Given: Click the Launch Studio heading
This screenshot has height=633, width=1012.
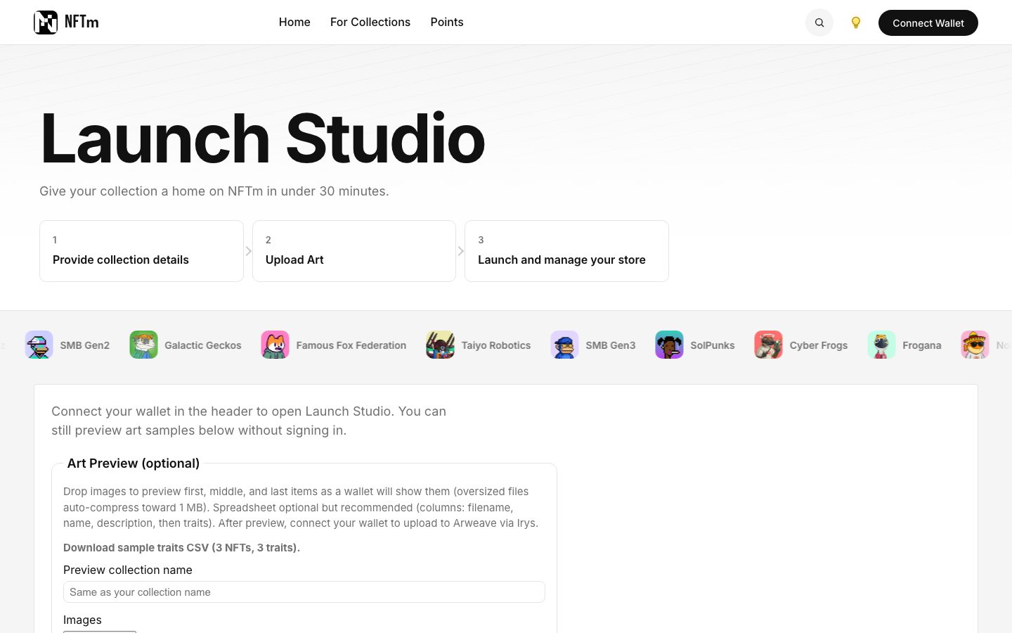Looking at the screenshot, I should pyautogui.click(x=263, y=139).
